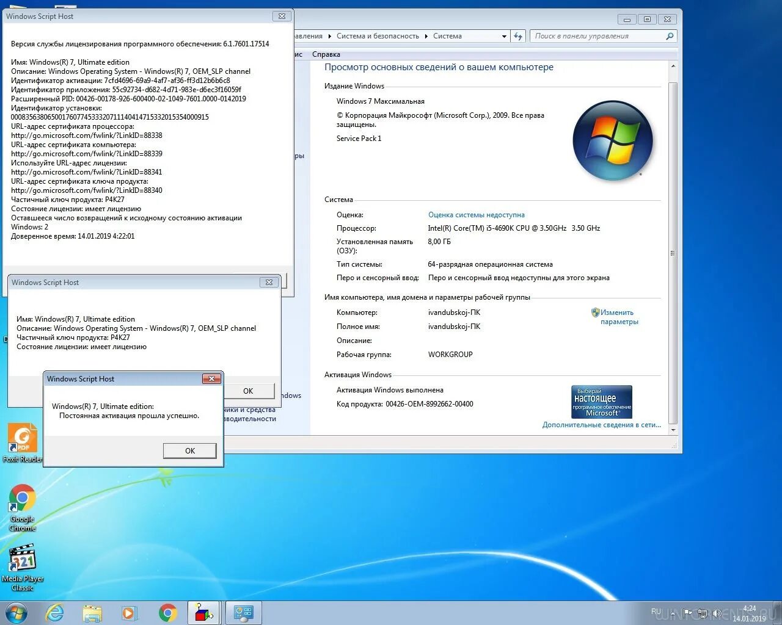Launch Internet Explorer from the taskbar
The height and width of the screenshot is (625, 782).
click(x=55, y=612)
